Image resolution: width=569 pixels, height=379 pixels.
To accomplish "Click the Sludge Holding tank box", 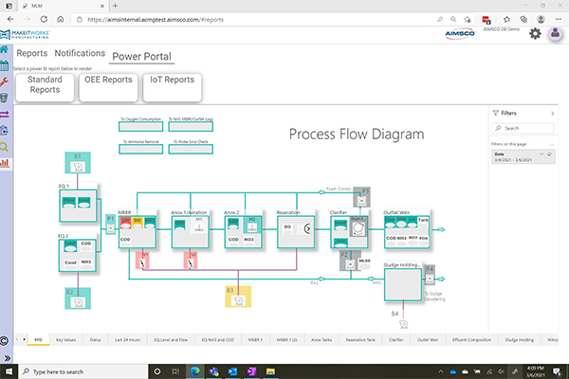I will [x=403, y=284].
